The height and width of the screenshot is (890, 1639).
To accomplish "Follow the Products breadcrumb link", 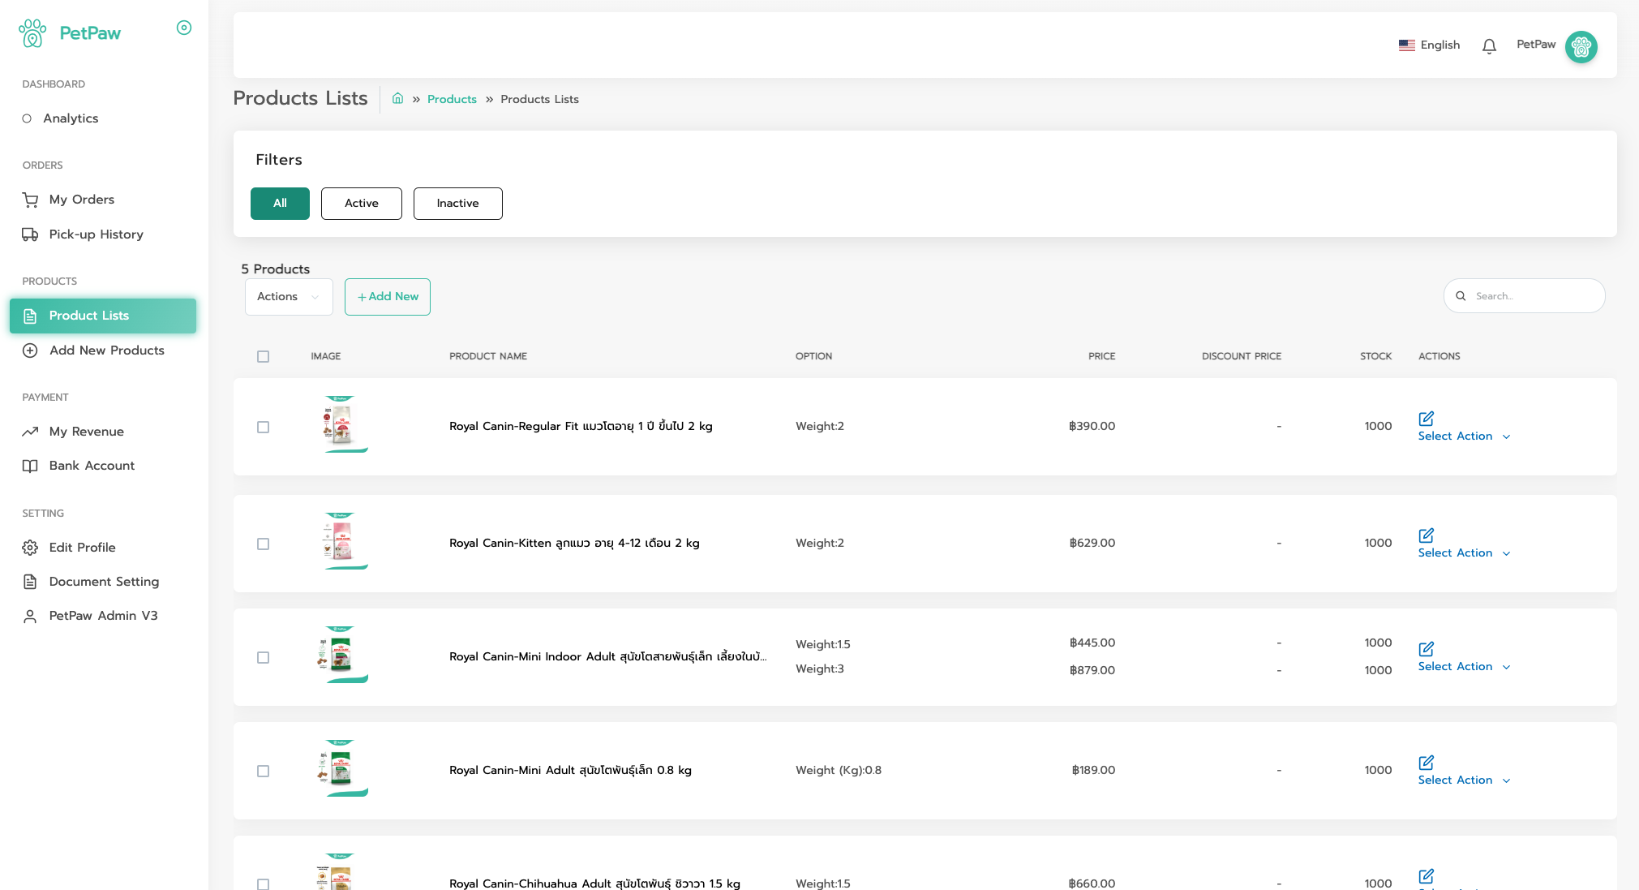I will point(452,99).
